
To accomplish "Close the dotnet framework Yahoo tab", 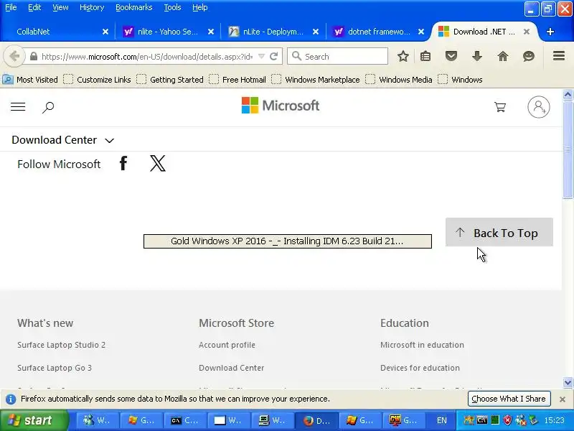I will [x=421, y=32].
